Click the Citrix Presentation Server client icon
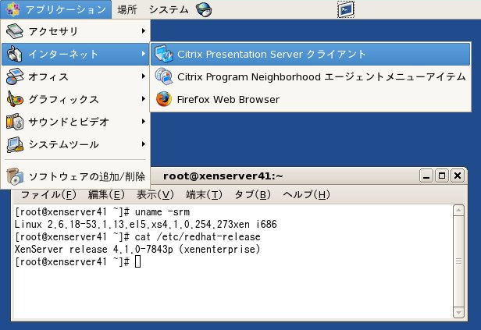 (x=164, y=54)
